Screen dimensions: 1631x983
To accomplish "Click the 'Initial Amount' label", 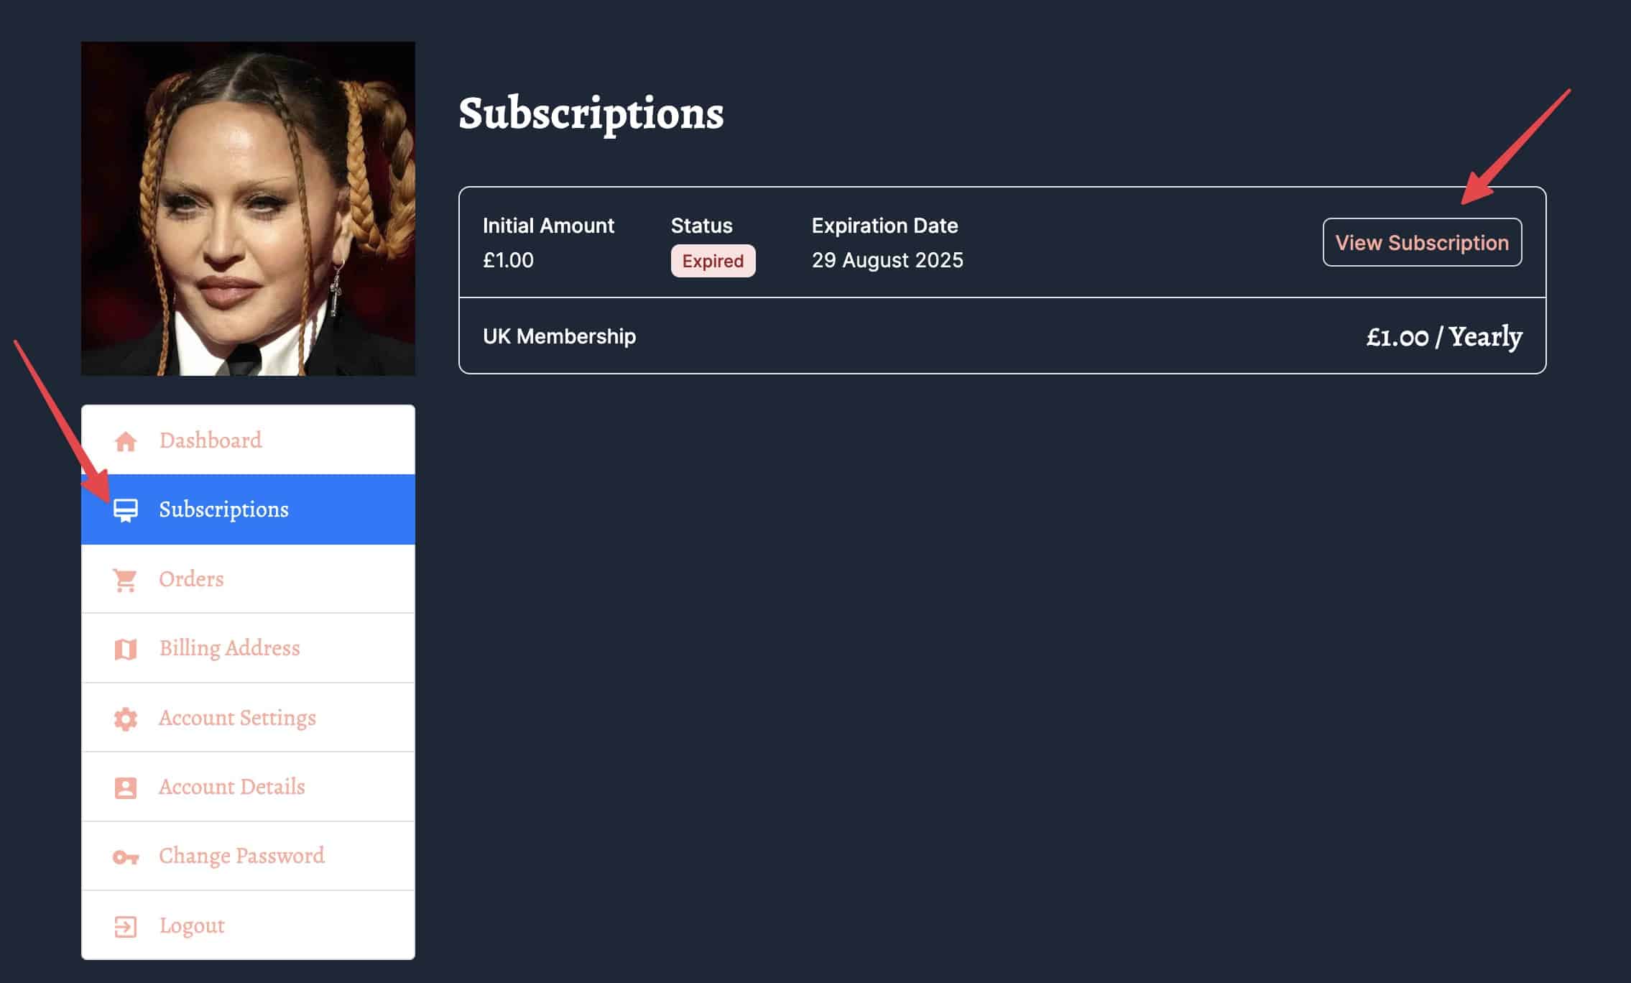I will pyautogui.click(x=548, y=226).
